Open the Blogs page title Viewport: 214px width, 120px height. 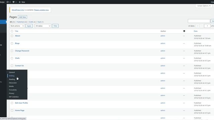tap(17, 43)
